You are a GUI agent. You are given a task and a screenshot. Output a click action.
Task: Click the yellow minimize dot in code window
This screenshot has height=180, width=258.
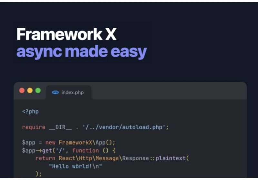click(30, 91)
